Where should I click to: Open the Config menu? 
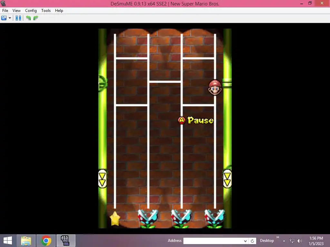pyautogui.click(x=31, y=11)
